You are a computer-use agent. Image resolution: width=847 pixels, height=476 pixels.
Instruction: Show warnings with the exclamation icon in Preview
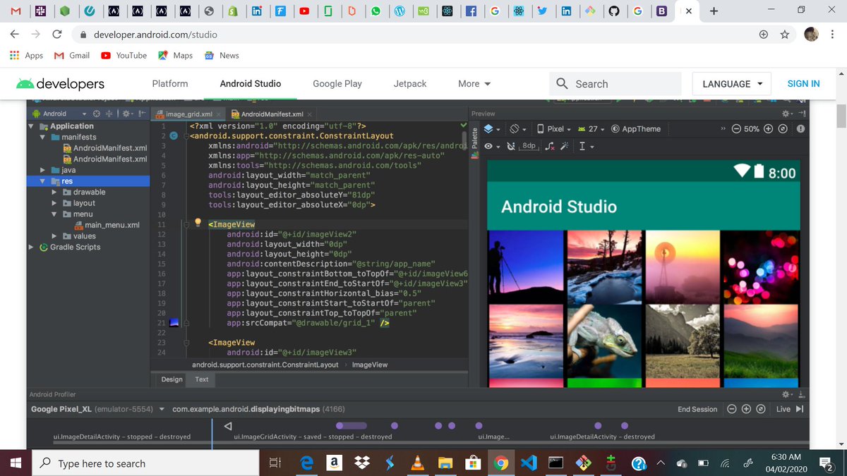(800, 129)
